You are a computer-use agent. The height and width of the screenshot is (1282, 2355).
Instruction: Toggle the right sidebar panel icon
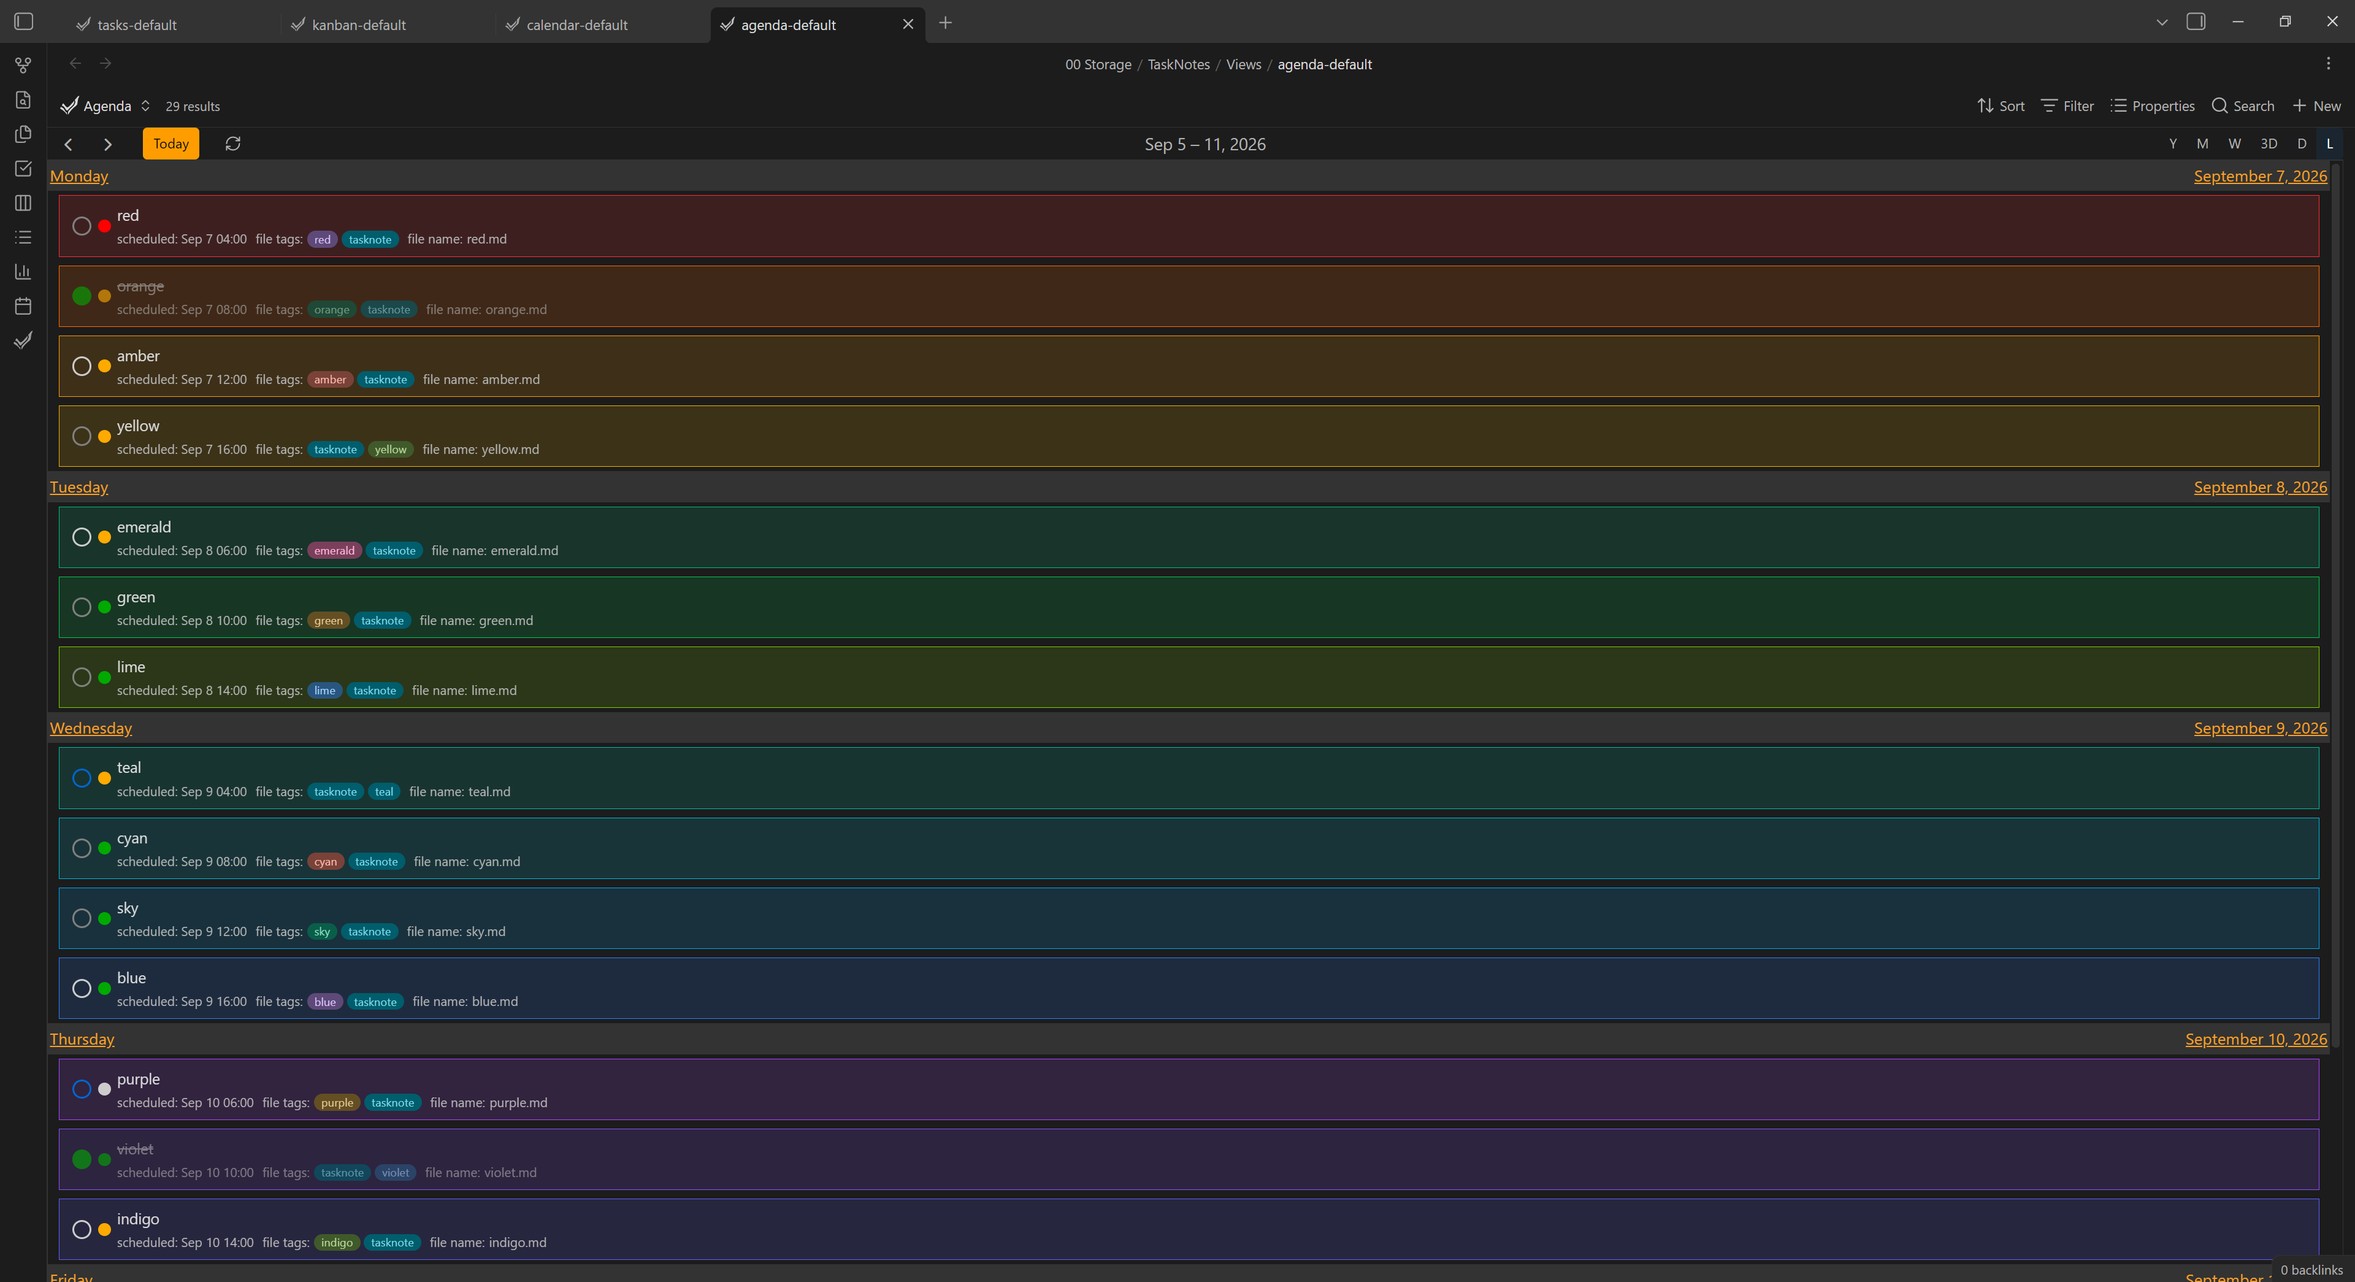2196,22
